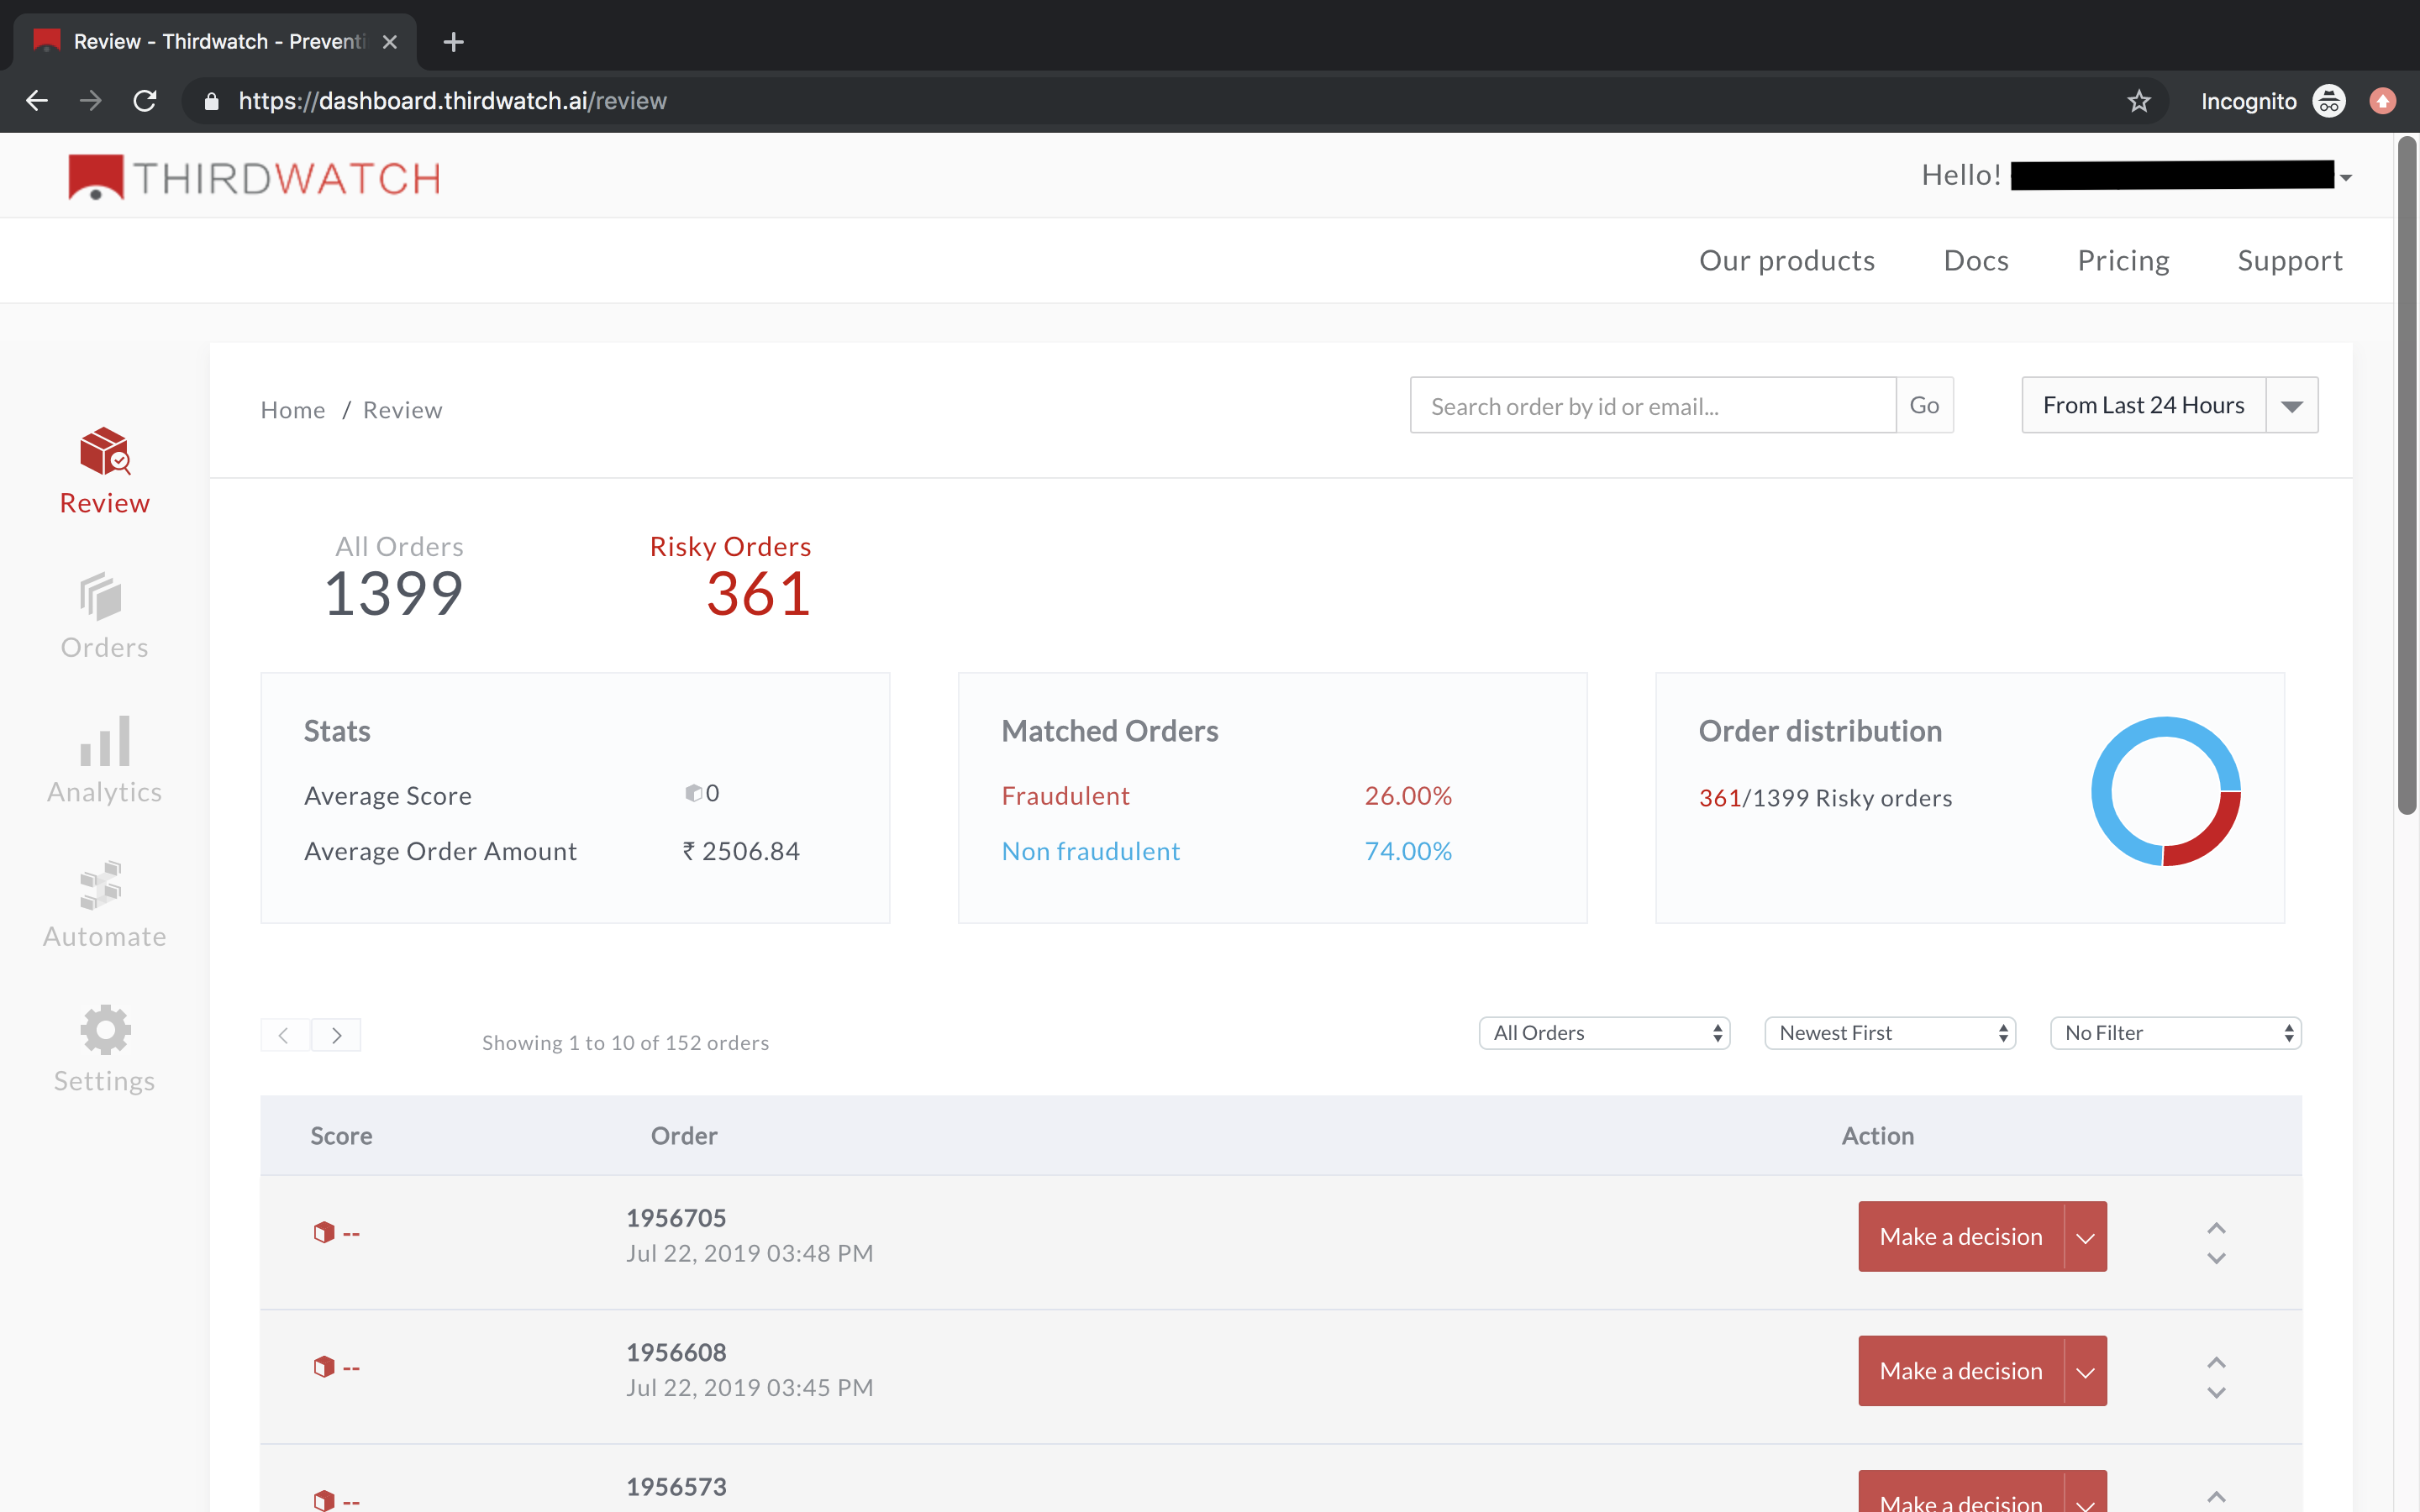Screen dimensions: 2420x1512
Task: Click 'Showing 1 to 10 of 152 orders'
Action: click(x=626, y=1043)
